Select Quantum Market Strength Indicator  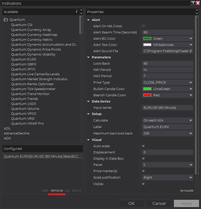[39, 79]
